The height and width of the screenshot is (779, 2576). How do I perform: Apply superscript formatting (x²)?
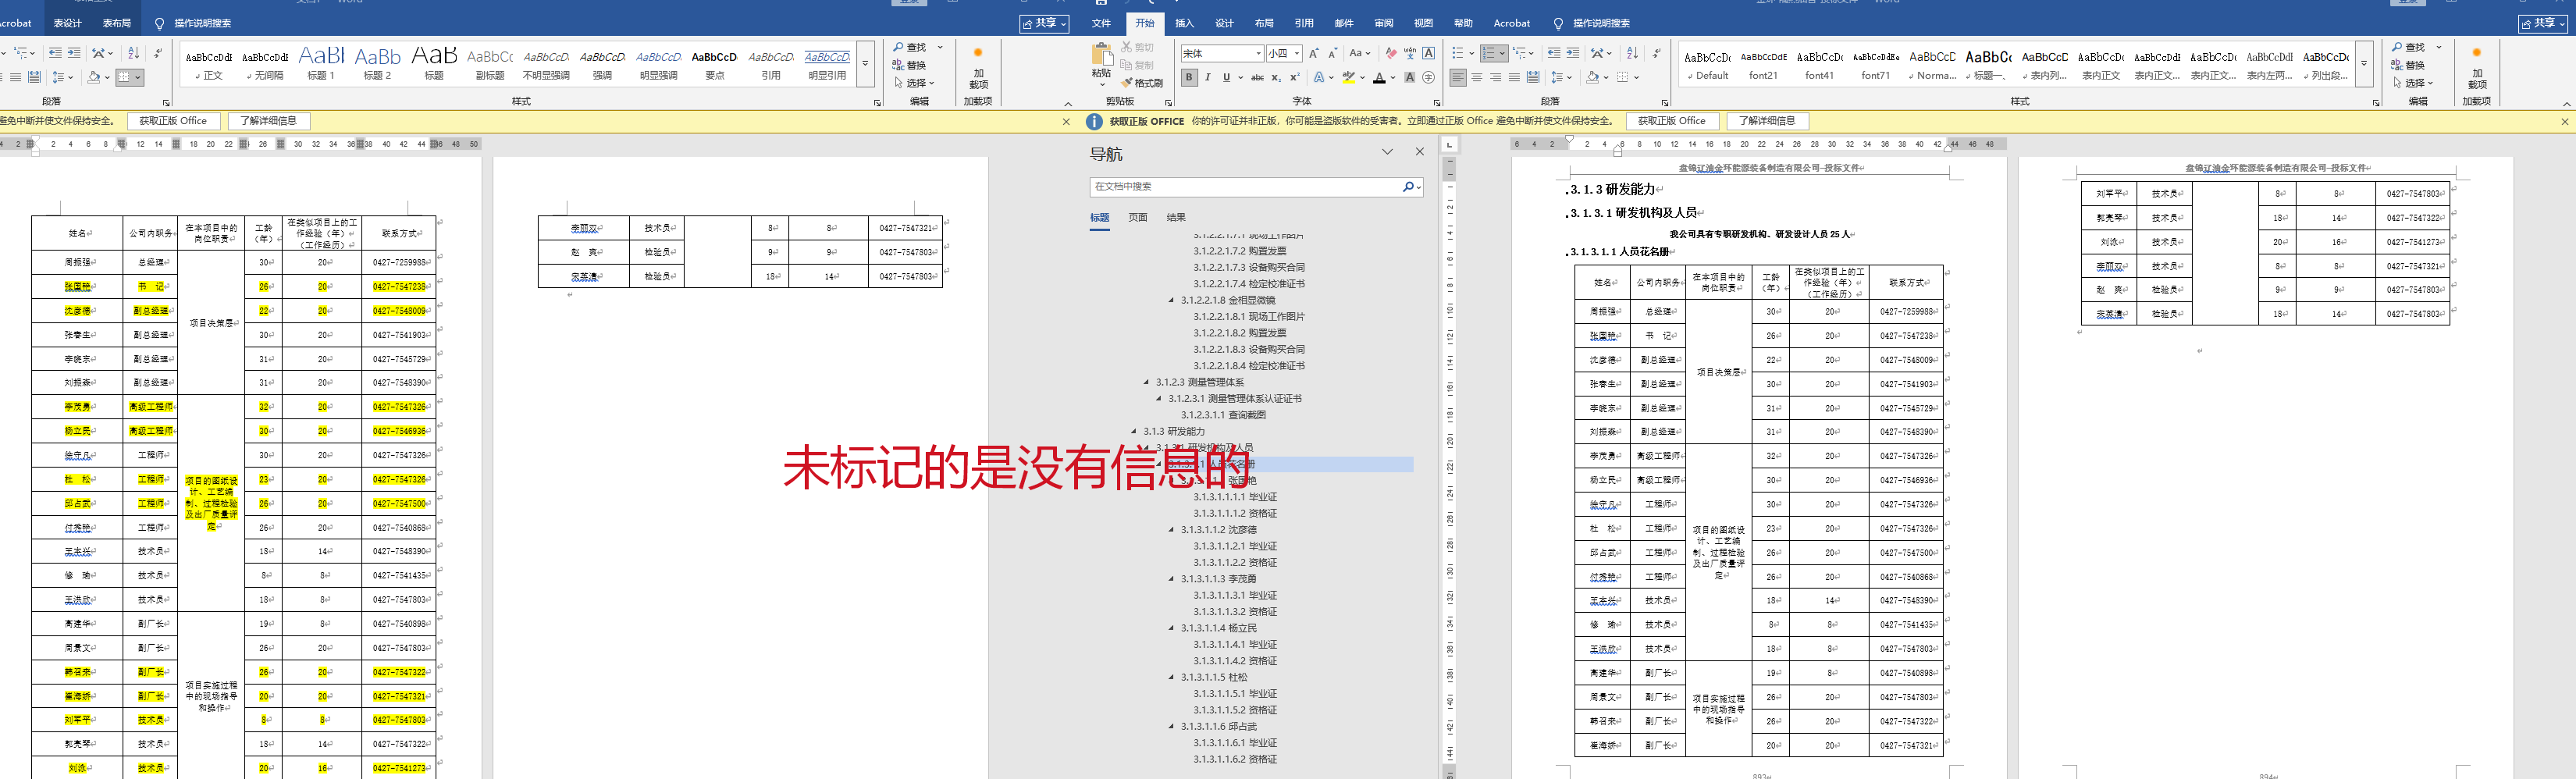pyautogui.click(x=1294, y=77)
